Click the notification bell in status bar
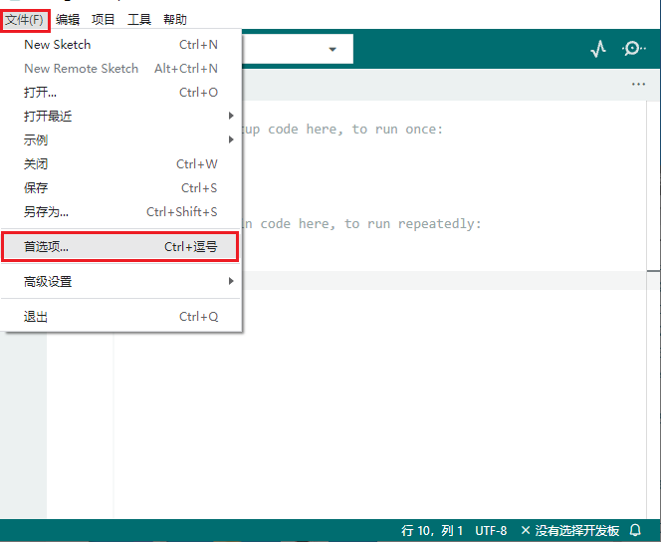This screenshot has width=661, height=542. pos(635,530)
